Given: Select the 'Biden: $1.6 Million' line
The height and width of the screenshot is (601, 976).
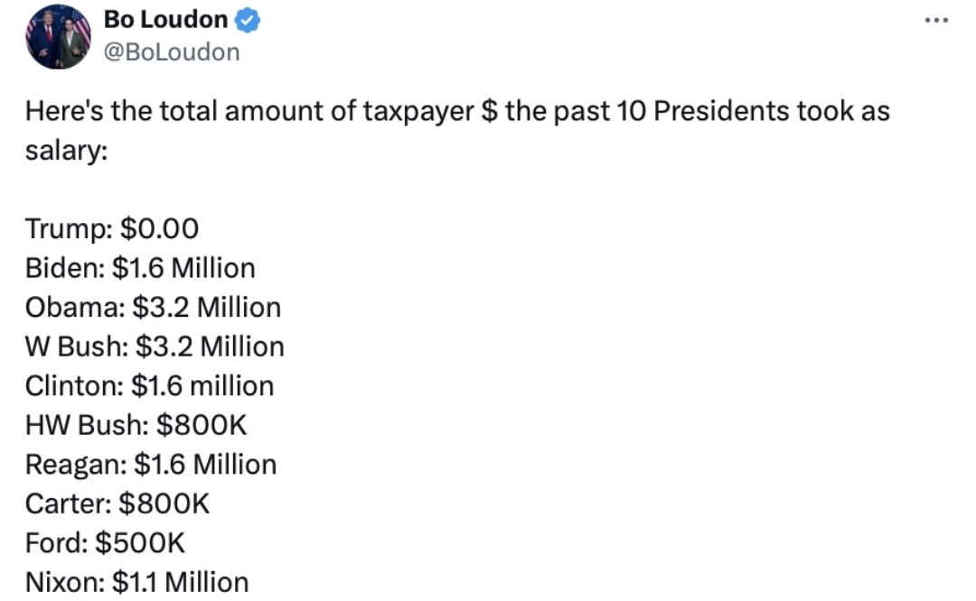Looking at the screenshot, I should click(x=140, y=269).
